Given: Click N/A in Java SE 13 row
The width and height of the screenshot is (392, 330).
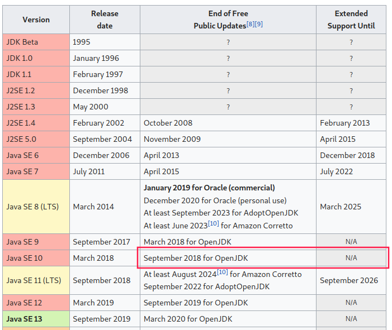Looking at the screenshot, I should [351, 319].
